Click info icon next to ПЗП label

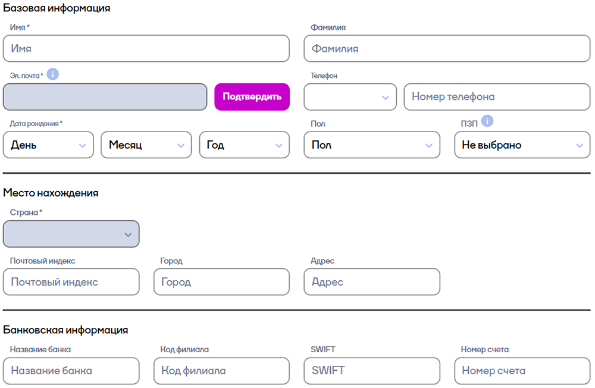487,121
